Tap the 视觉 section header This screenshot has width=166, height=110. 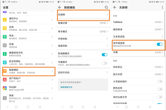[115, 61]
